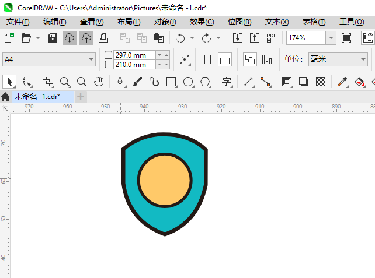Expand the redo history dropdown arrow

coord(218,38)
